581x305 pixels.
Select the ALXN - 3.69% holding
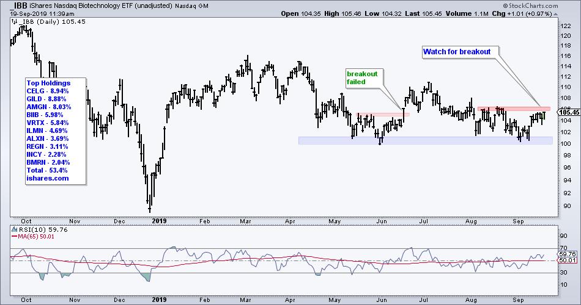pyautogui.click(x=48, y=138)
